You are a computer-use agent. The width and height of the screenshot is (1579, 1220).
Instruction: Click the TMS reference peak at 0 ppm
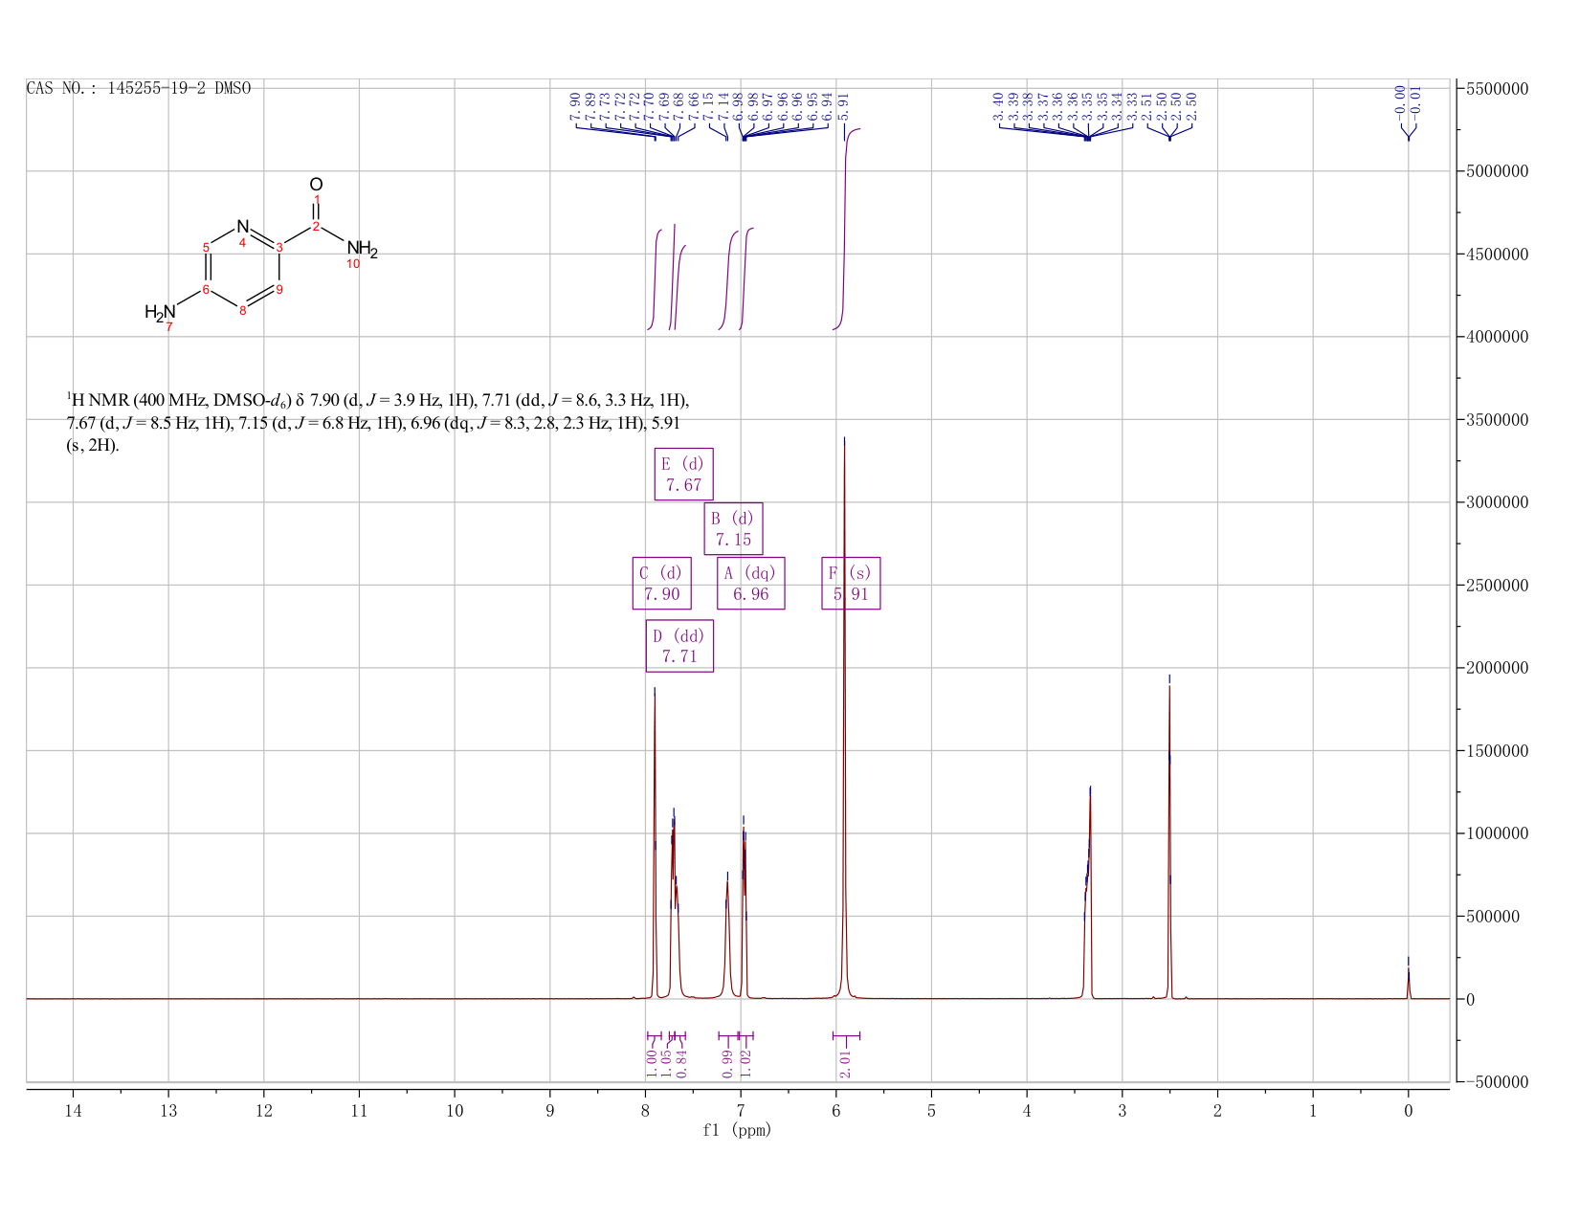click(x=1408, y=979)
